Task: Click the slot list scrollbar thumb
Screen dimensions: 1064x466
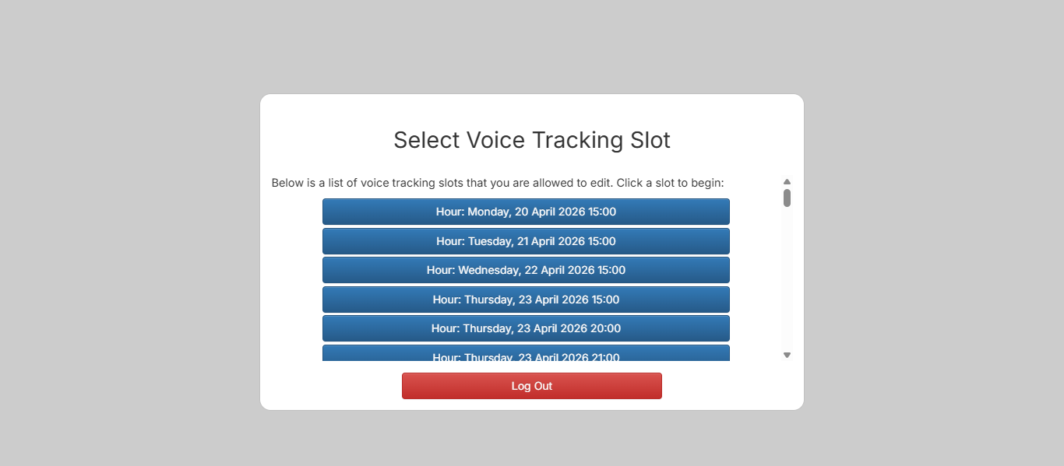Action: [787, 198]
